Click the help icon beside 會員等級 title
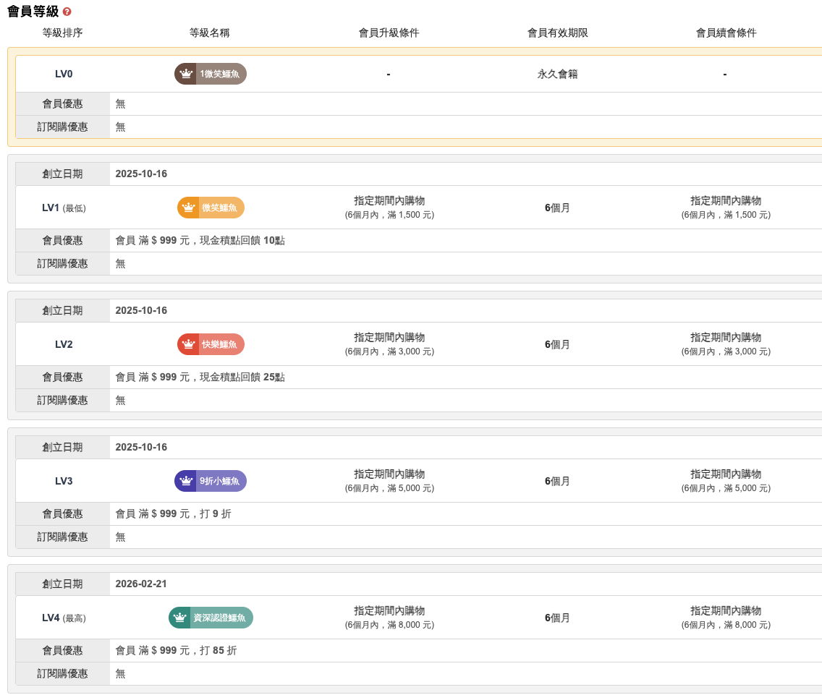 click(67, 12)
